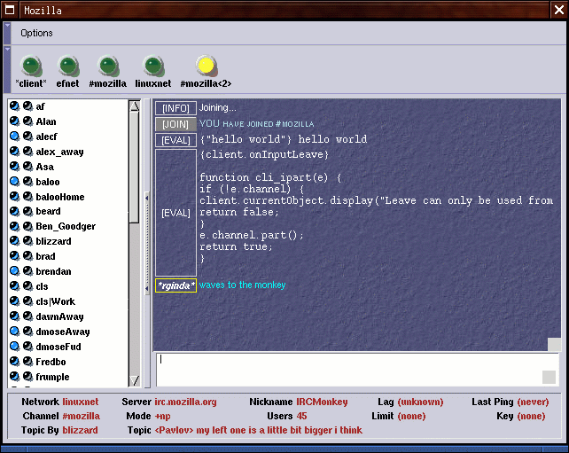This screenshot has width=569, height=453.
Task: Switch to the *client* view
Action: tap(31, 72)
